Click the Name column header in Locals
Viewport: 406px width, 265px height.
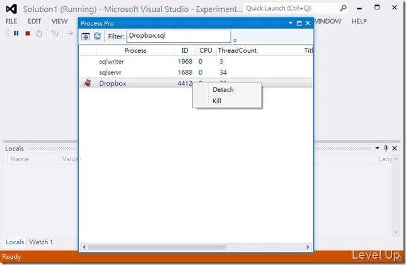pyautogui.click(x=33, y=159)
